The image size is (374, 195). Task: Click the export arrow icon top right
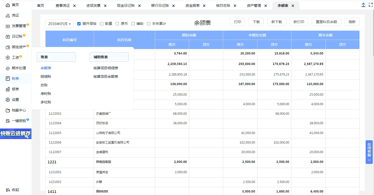tap(363, 5)
